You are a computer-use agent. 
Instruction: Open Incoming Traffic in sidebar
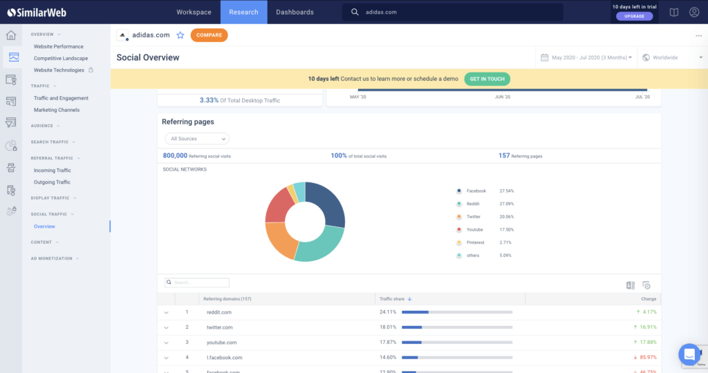53,171
